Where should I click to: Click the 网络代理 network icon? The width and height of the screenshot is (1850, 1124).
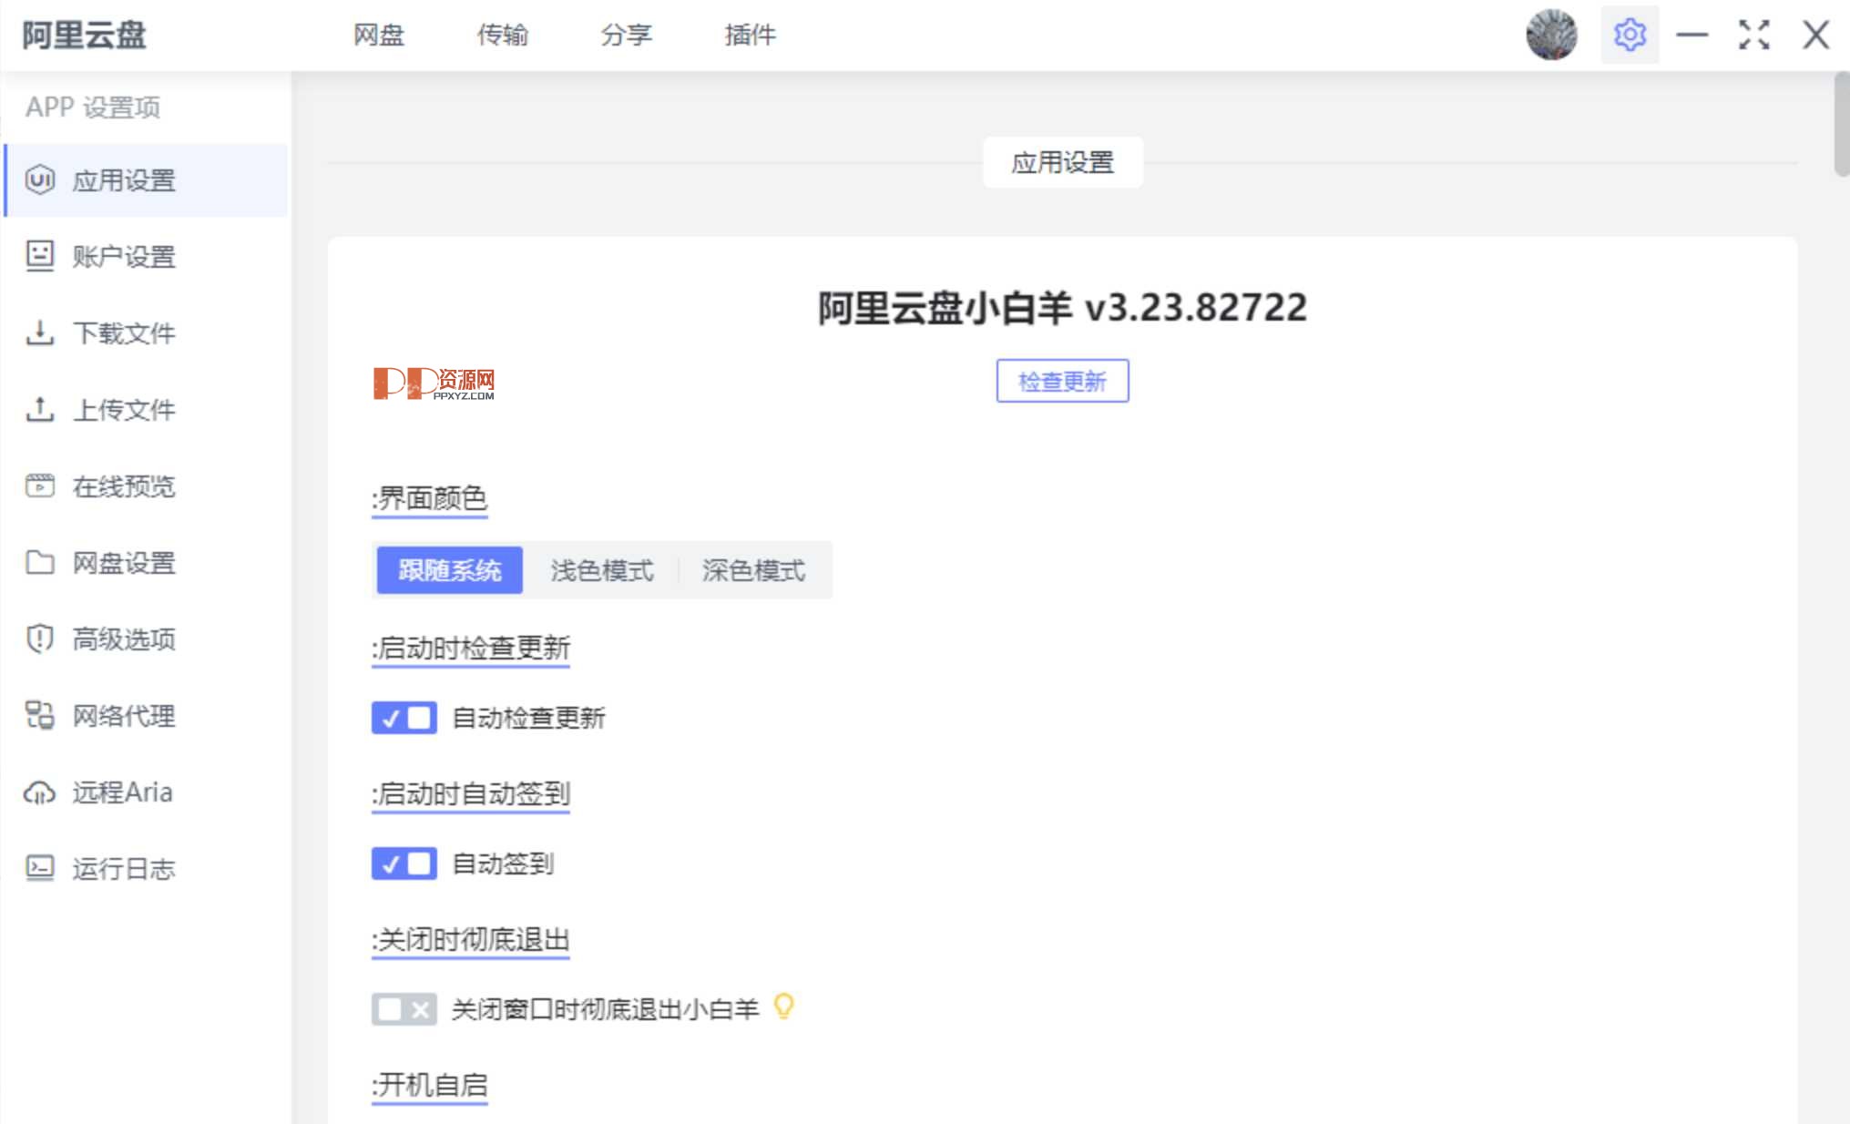pyautogui.click(x=40, y=715)
